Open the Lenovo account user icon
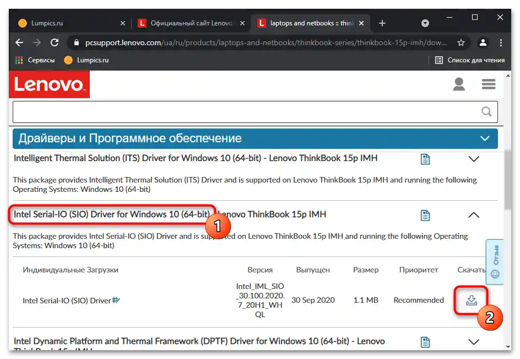Screen dimensions: 520x359 459,84
